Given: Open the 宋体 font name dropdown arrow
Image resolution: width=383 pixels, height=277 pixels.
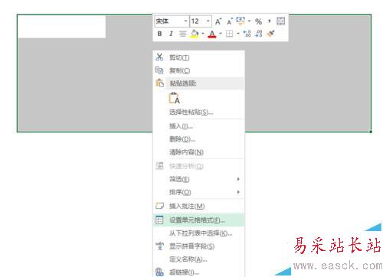Looking at the screenshot, I should 186,21.
